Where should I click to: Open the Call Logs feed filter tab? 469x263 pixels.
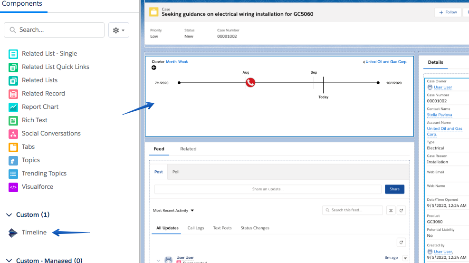coord(195,228)
